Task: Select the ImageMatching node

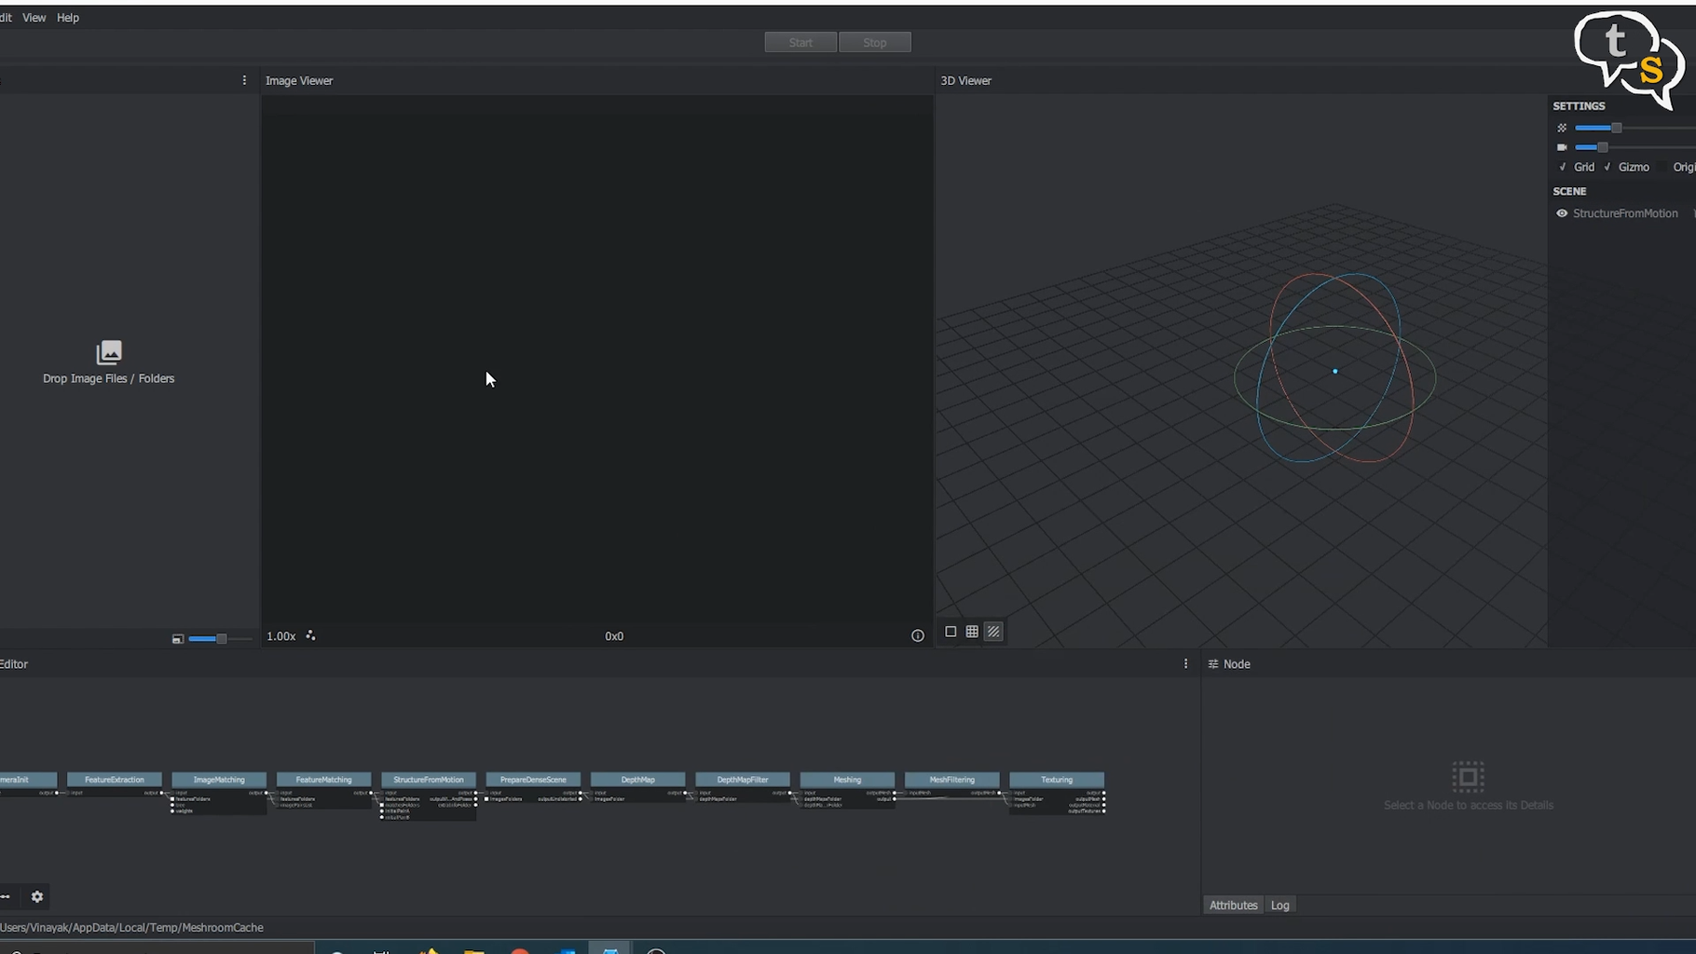Action: pos(219,780)
